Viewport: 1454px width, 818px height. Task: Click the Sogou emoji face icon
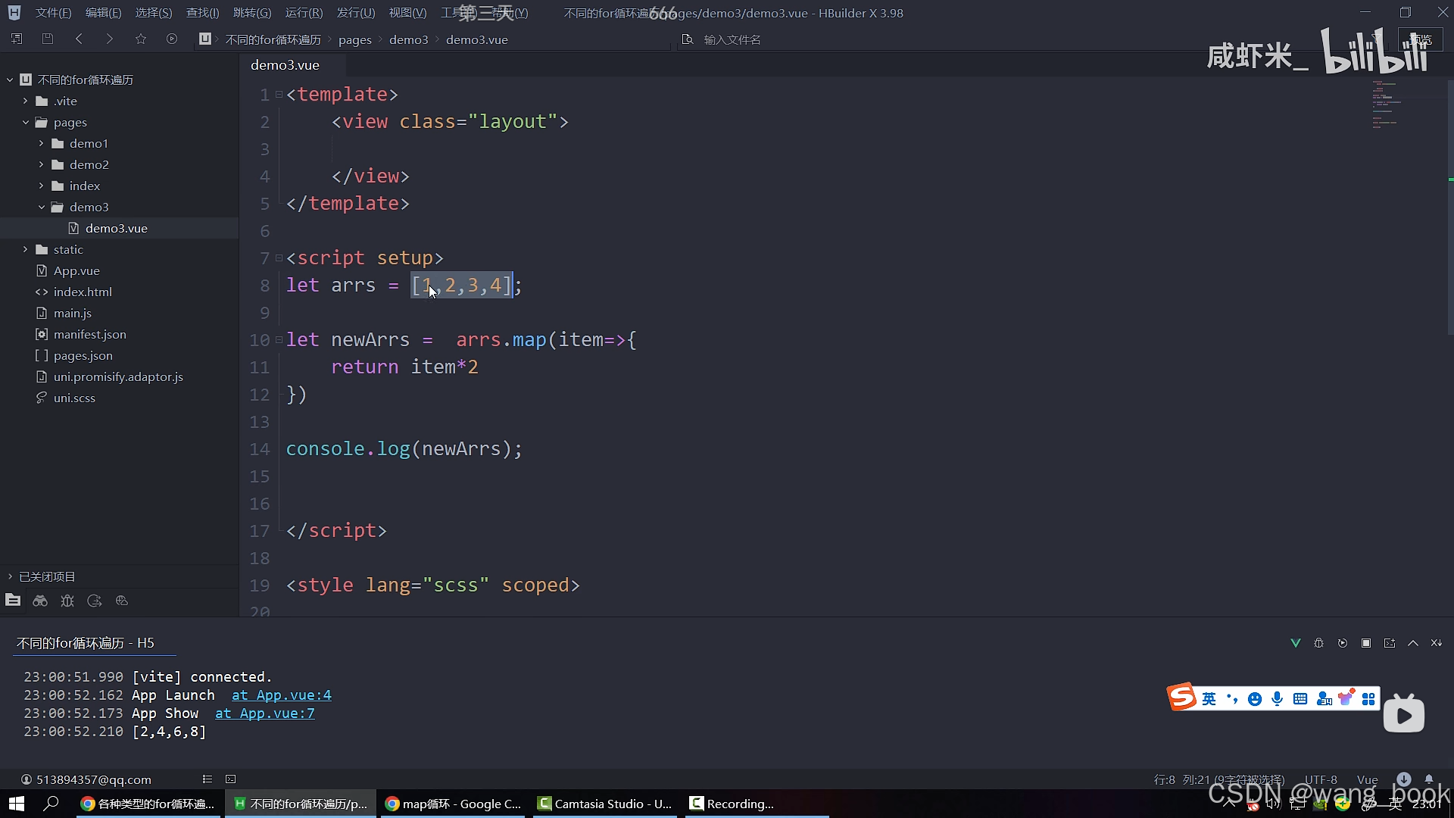(1255, 699)
